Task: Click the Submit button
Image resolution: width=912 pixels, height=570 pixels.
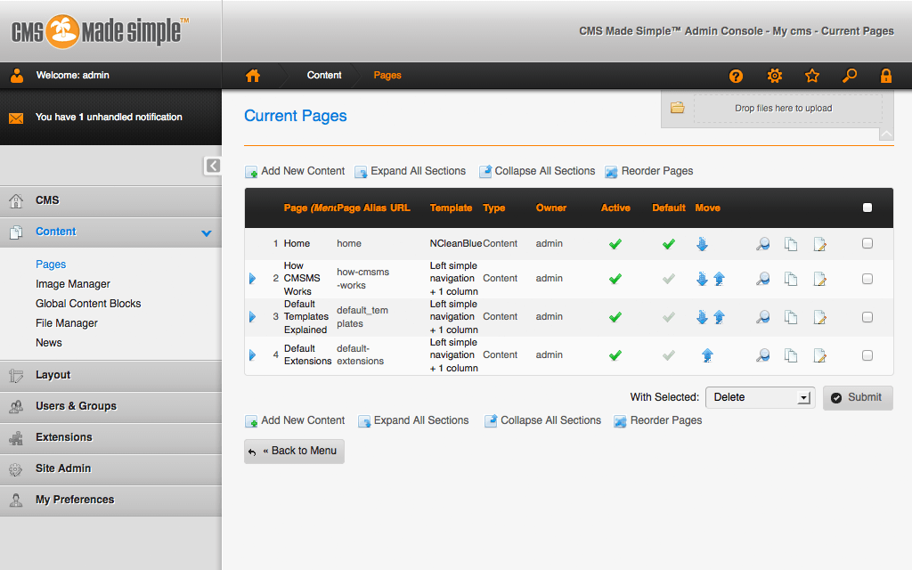Action: click(857, 397)
